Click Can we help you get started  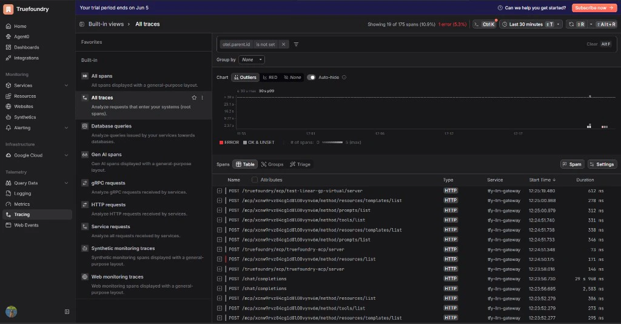pos(531,7)
